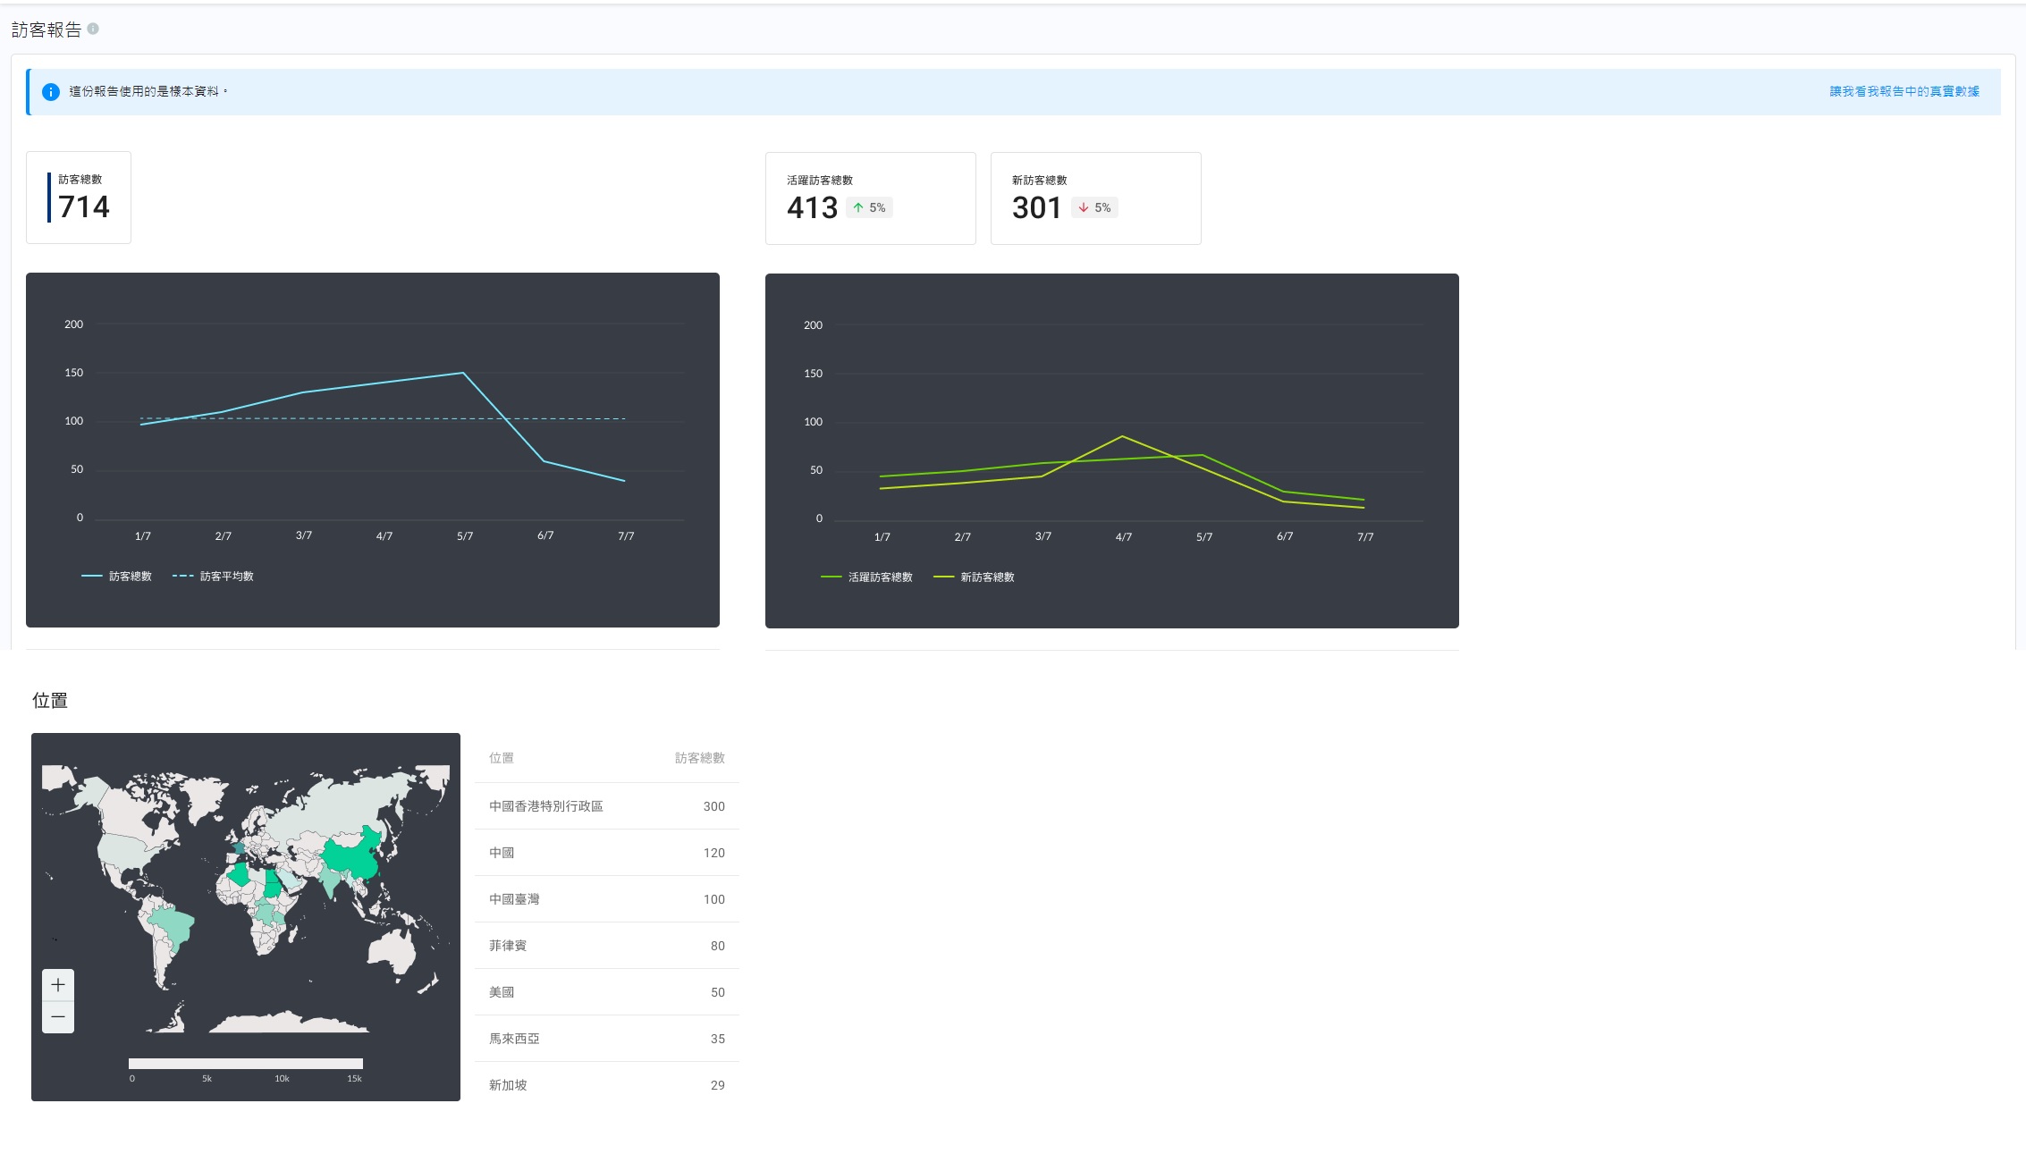Click the blue info icon in banner

51,92
